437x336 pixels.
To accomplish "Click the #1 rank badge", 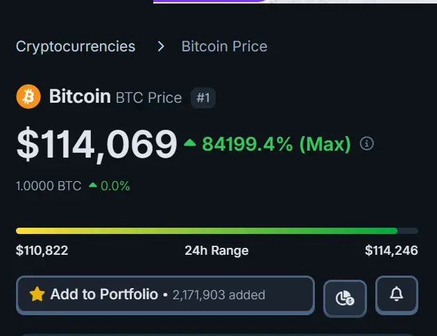I will click(203, 98).
